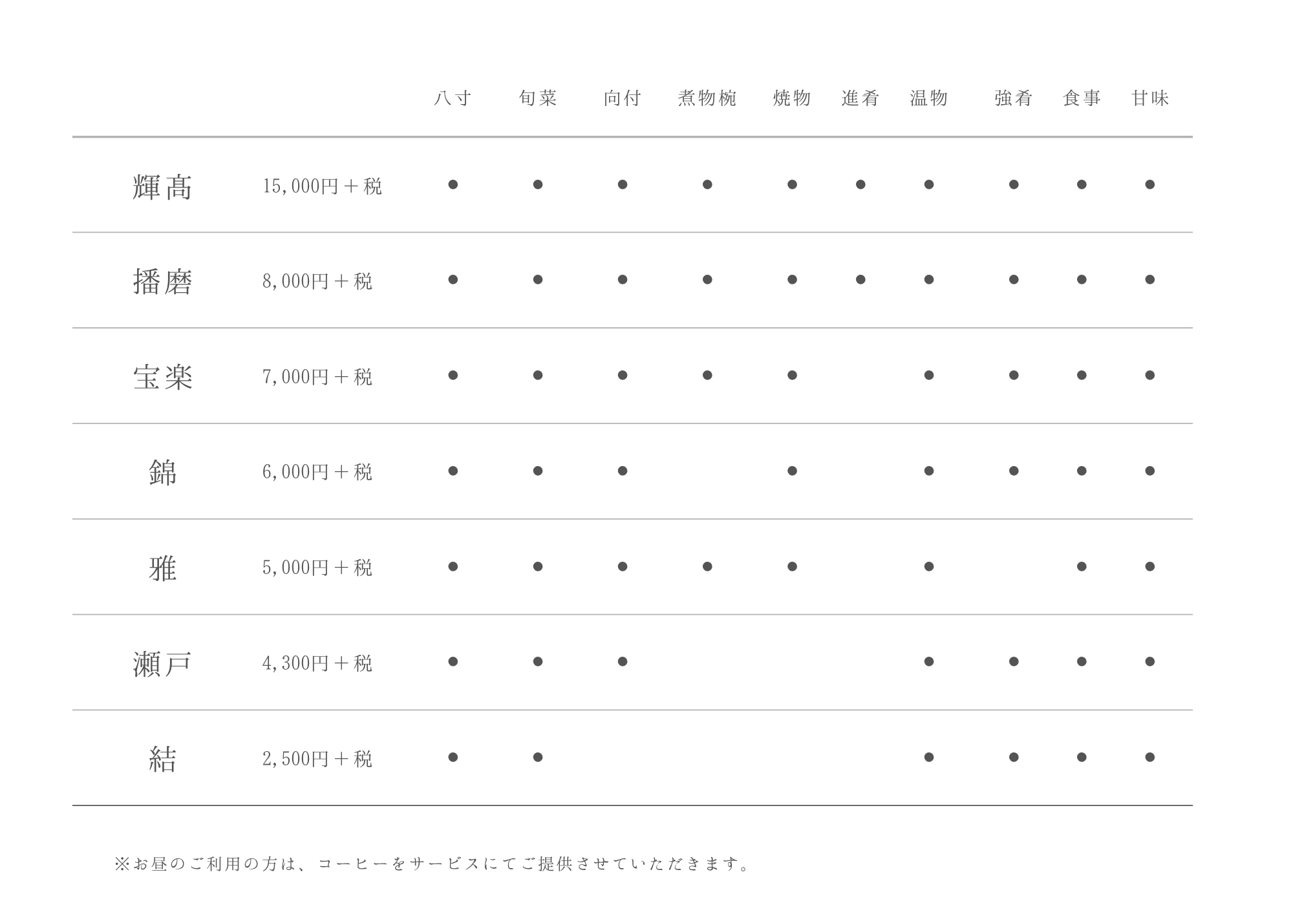Click the 煮物椀 dot in 宝楽 row
Viewport: 1293px width, 914px height.
coord(707,375)
